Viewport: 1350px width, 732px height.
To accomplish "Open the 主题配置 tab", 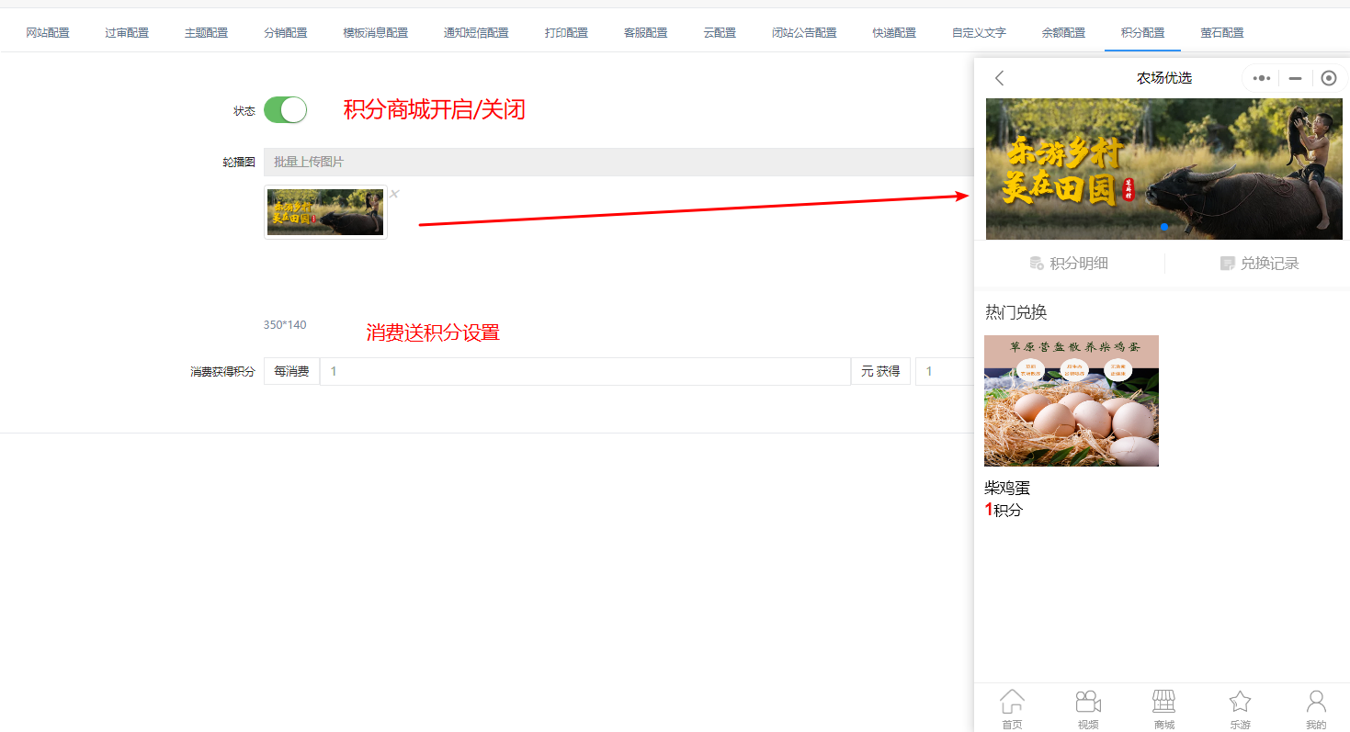I will [x=206, y=33].
